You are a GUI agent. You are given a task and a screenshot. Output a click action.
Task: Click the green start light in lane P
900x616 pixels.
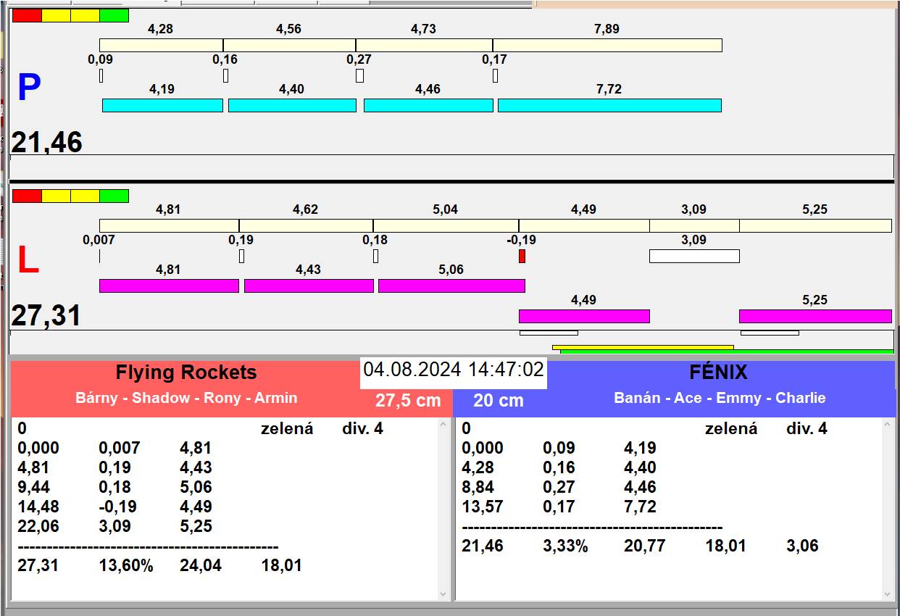(x=114, y=15)
